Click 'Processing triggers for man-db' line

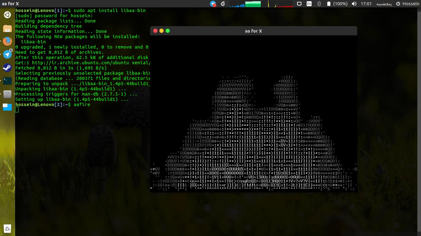[x=76, y=94]
